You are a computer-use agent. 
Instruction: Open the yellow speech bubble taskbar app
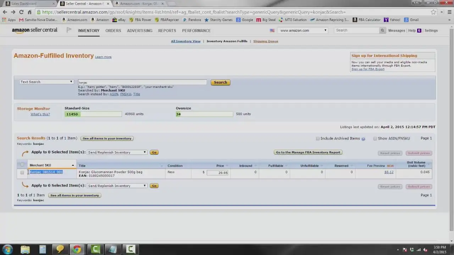coord(60,249)
